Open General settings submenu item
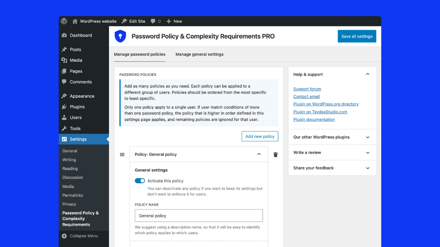This screenshot has width=440, height=247. 70,151
